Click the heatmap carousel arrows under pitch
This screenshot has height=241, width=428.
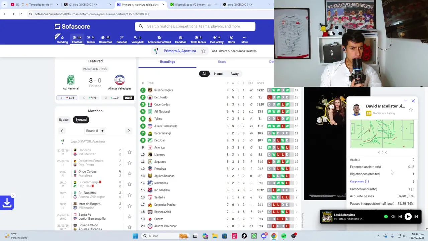click(382, 152)
